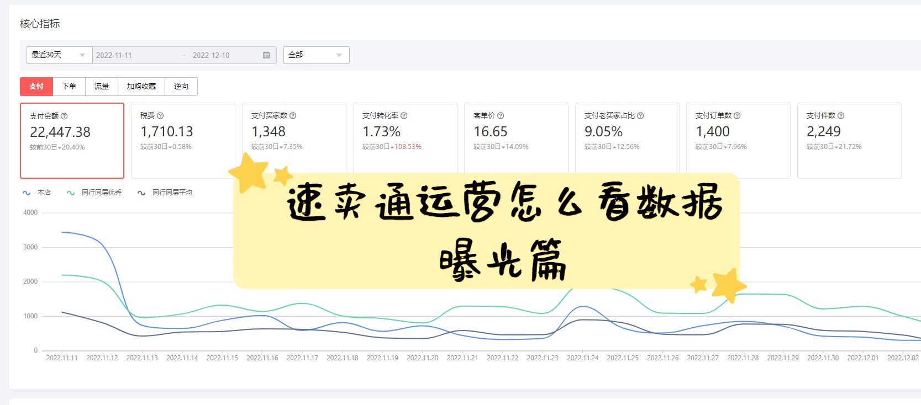Select the 支付金额 metric card
Image resolution: width=921 pixels, height=405 pixels.
click(x=72, y=141)
